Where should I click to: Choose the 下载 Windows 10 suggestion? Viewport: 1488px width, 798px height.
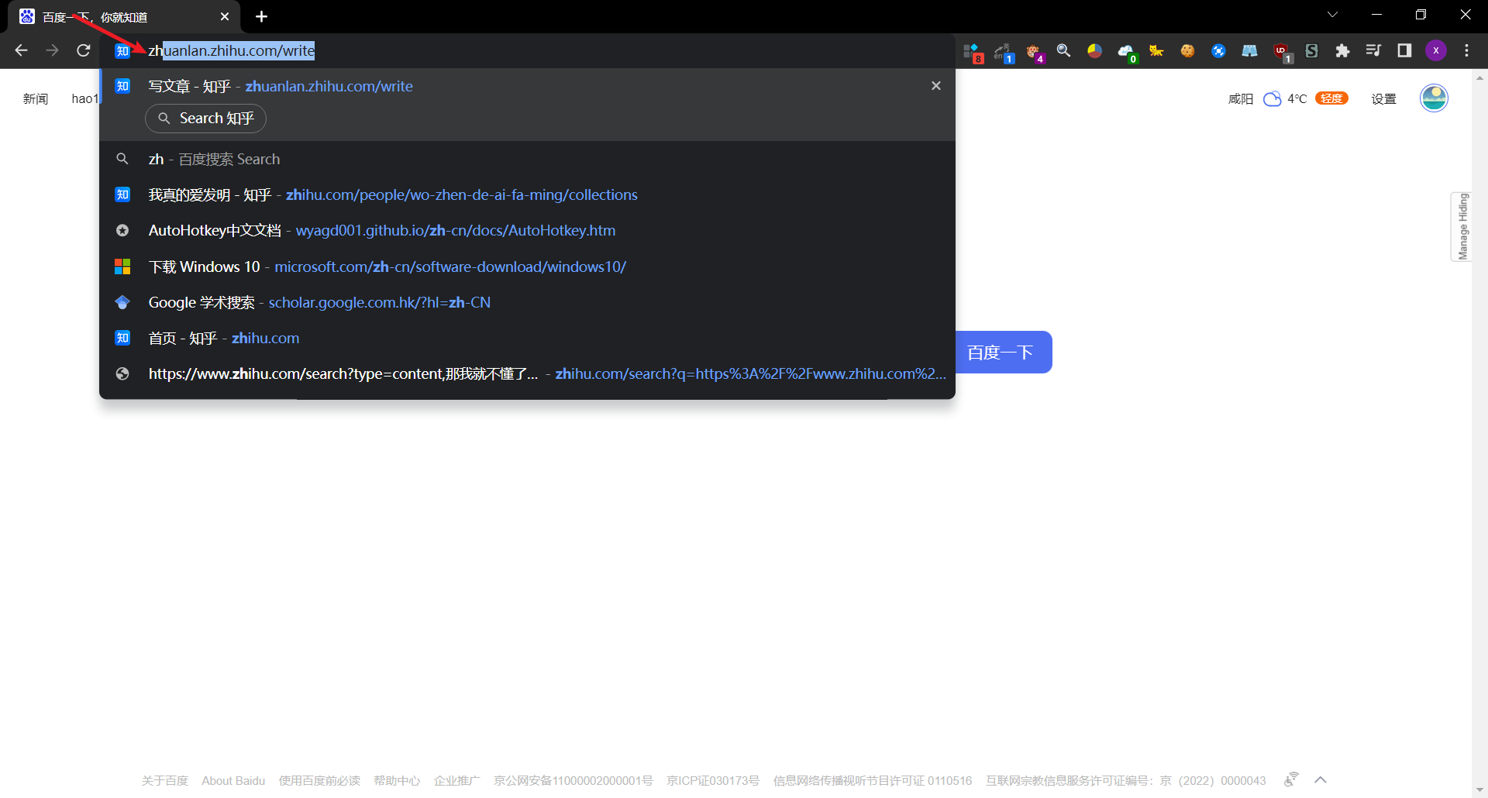(527, 267)
